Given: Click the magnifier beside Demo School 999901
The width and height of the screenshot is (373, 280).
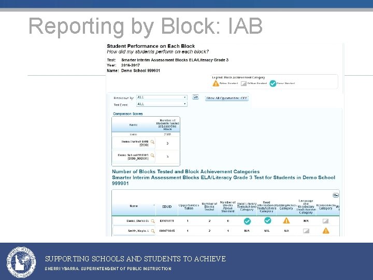Looking at the screenshot, I should [152, 156].
